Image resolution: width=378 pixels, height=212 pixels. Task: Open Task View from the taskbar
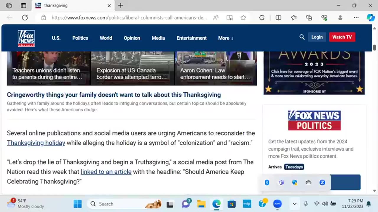170,204
